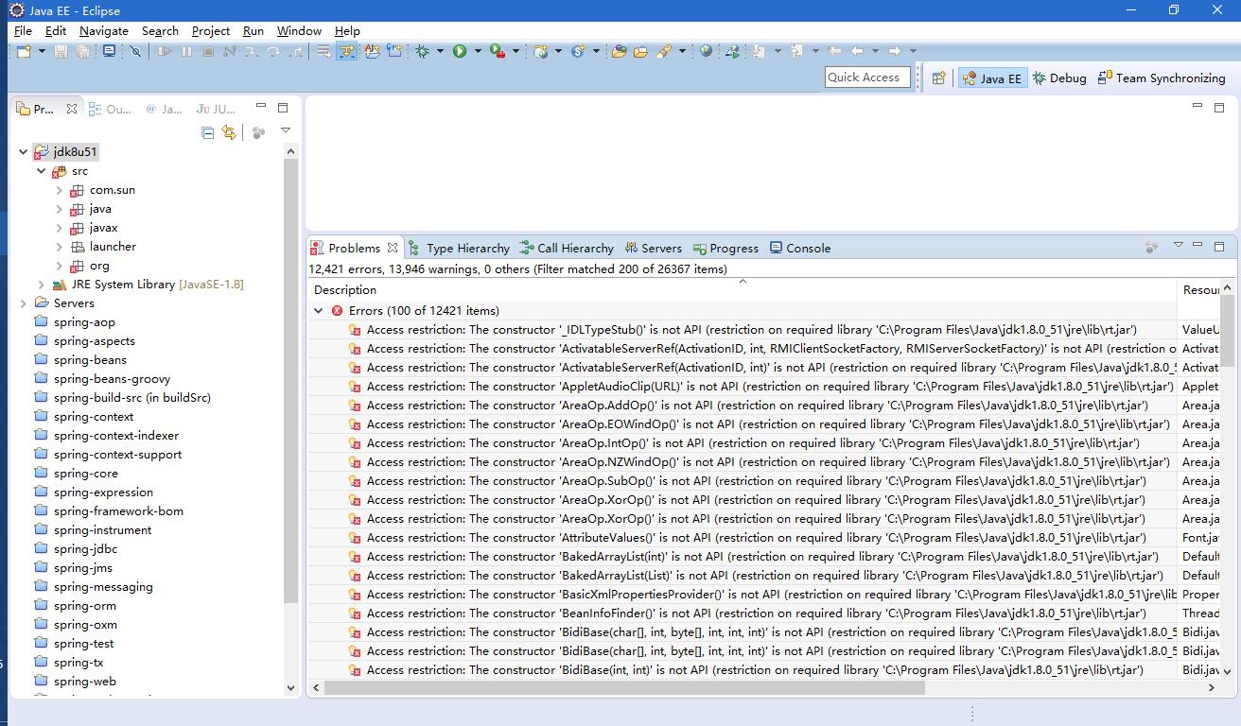Click the Open Type toolbar icon
The height and width of the screenshot is (726, 1241).
tap(620, 51)
